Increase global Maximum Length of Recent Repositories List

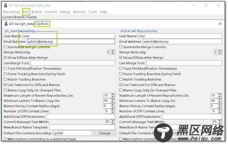[220, 94]
